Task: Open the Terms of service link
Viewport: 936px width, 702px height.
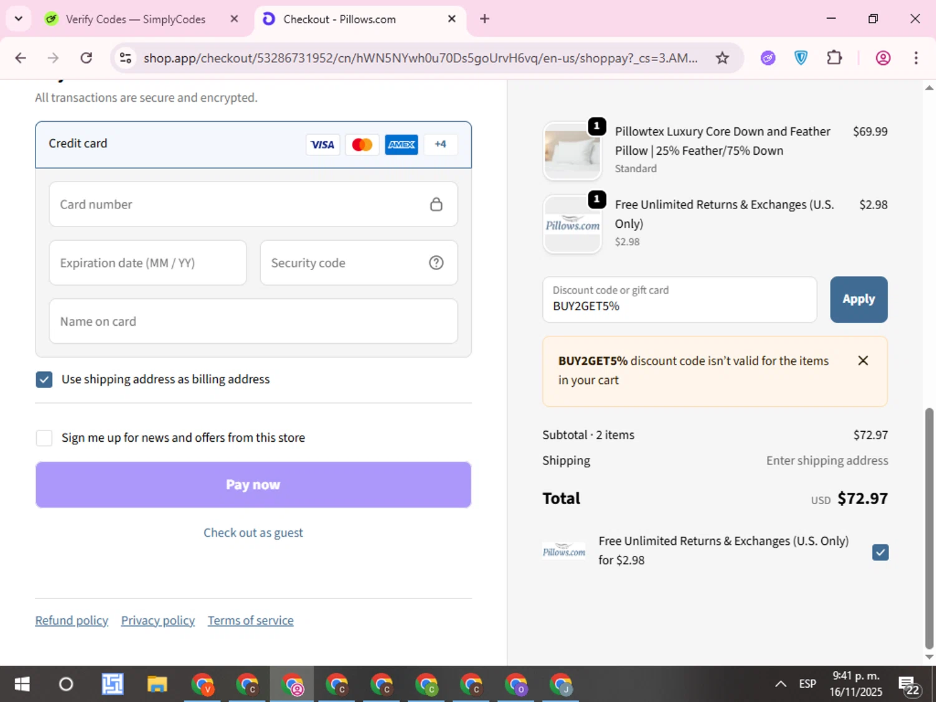Action: [251, 621]
